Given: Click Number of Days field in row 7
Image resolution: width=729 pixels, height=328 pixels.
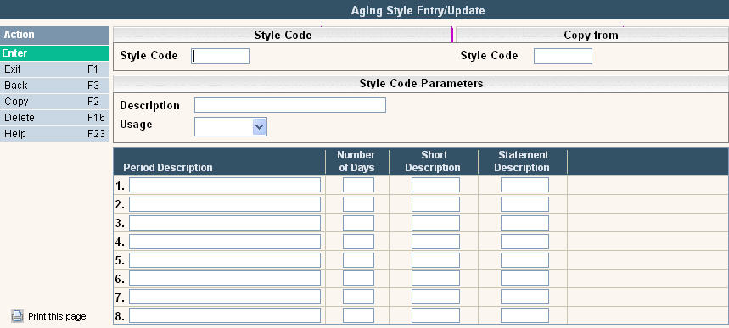Looking at the screenshot, I should [358, 297].
